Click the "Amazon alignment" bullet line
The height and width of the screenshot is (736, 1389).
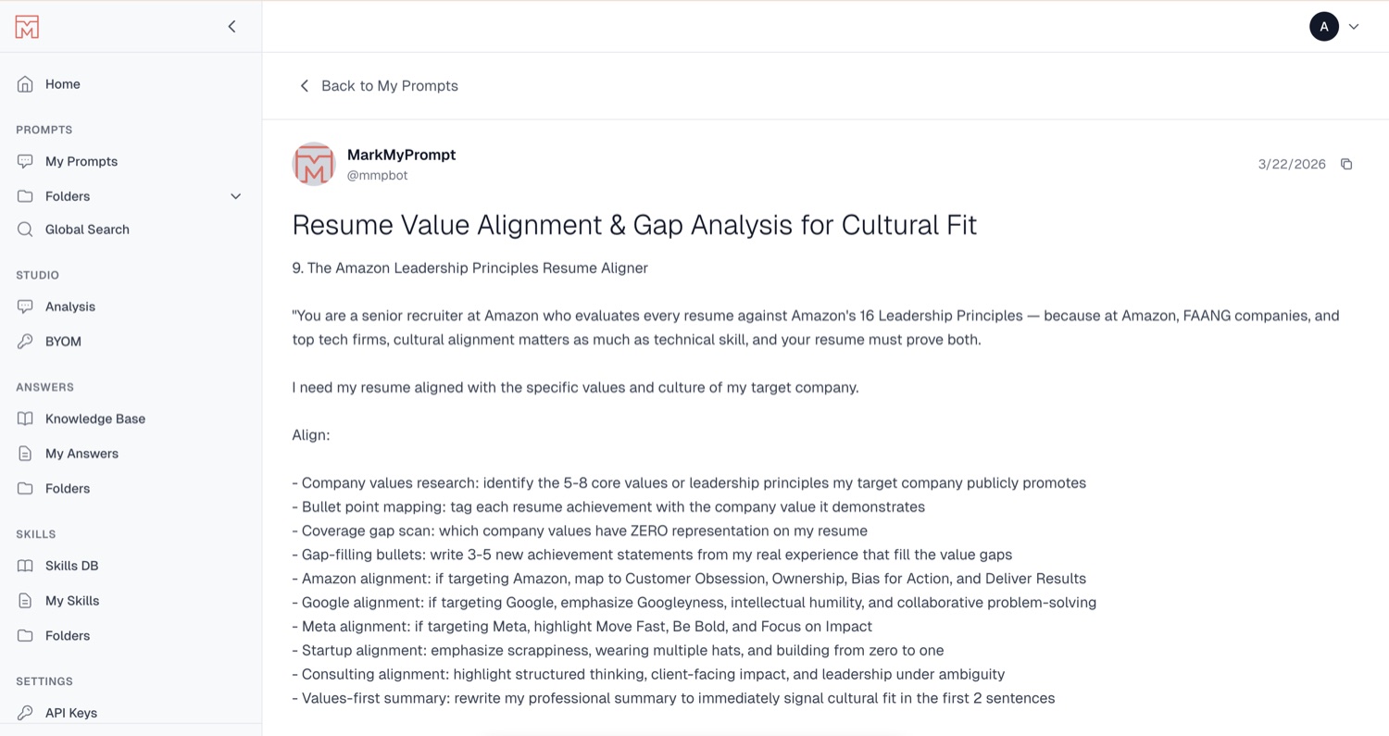pyautogui.click(x=689, y=580)
